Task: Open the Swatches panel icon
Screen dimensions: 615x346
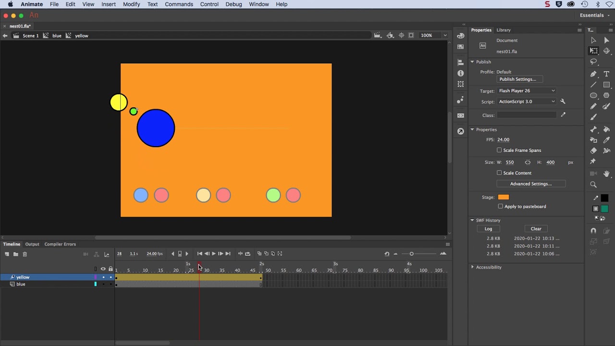Action: pyautogui.click(x=461, y=47)
